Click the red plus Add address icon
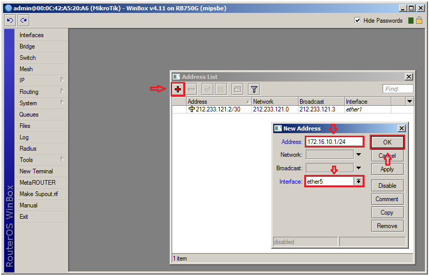429x275 pixels. point(178,89)
